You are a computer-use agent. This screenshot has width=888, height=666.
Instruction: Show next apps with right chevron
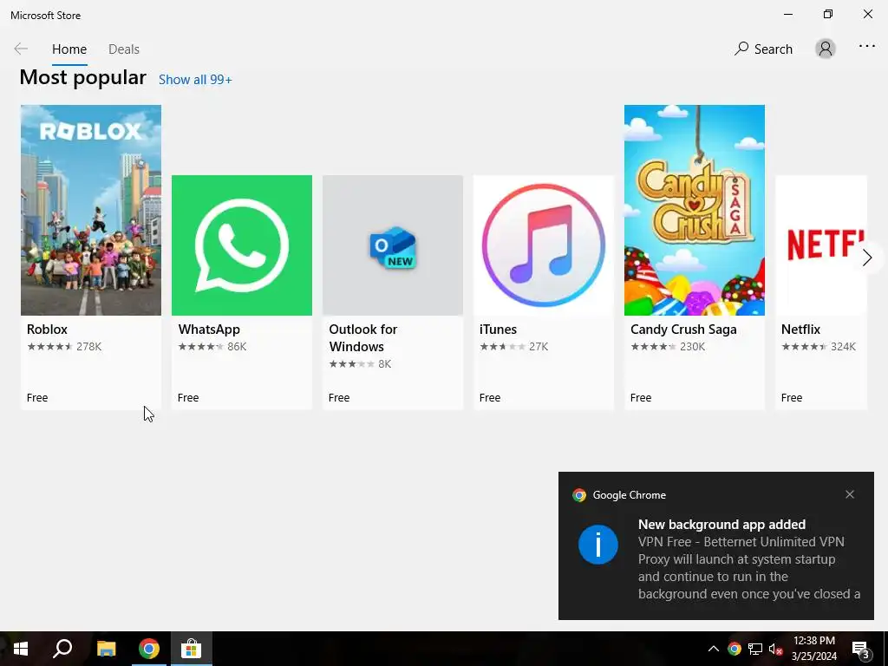[x=866, y=258]
